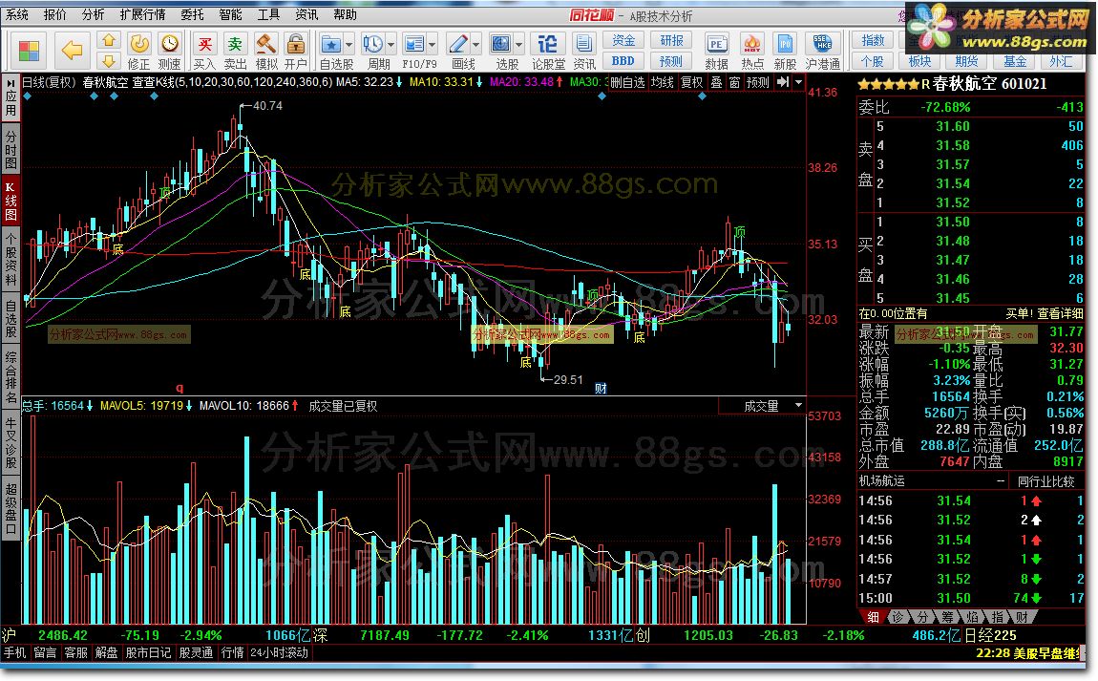The width and height of the screenshot is (1098, 681).
Task: Open the 热点 hot topics icon
Action: 752,52
